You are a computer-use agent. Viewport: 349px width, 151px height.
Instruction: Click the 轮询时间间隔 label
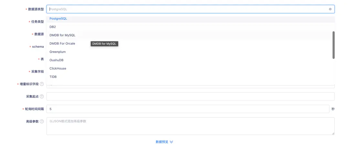34,109
